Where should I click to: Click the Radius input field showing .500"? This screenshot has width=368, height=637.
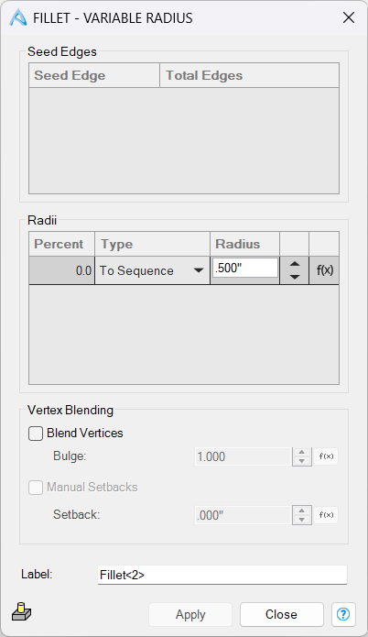(245, 269)
